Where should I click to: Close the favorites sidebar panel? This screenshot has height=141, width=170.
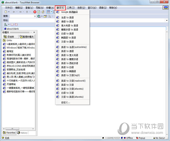(34, 32)
